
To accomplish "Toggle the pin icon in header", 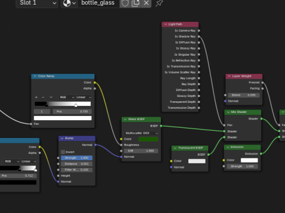I will click(159, 3).
